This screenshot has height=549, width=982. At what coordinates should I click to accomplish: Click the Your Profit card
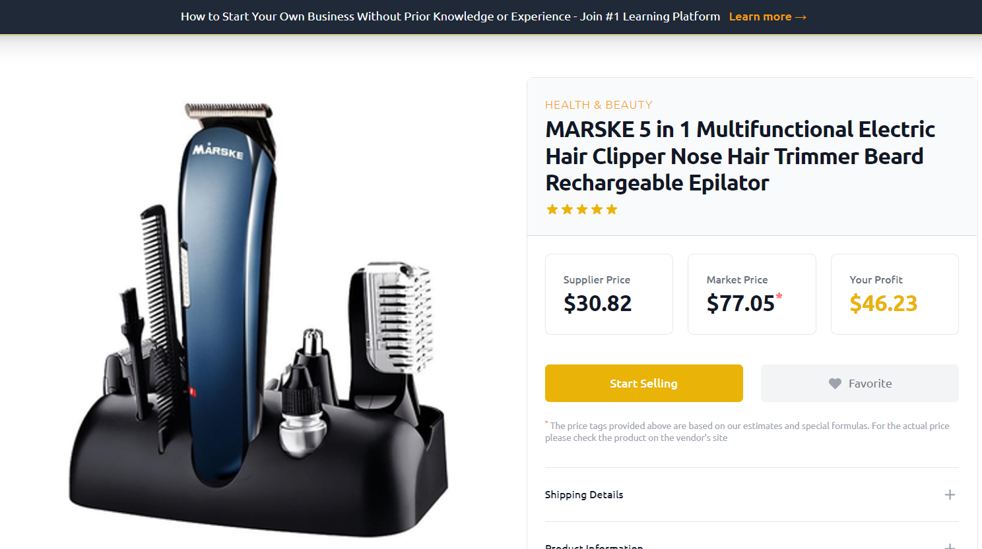click(x=895, y=295)
